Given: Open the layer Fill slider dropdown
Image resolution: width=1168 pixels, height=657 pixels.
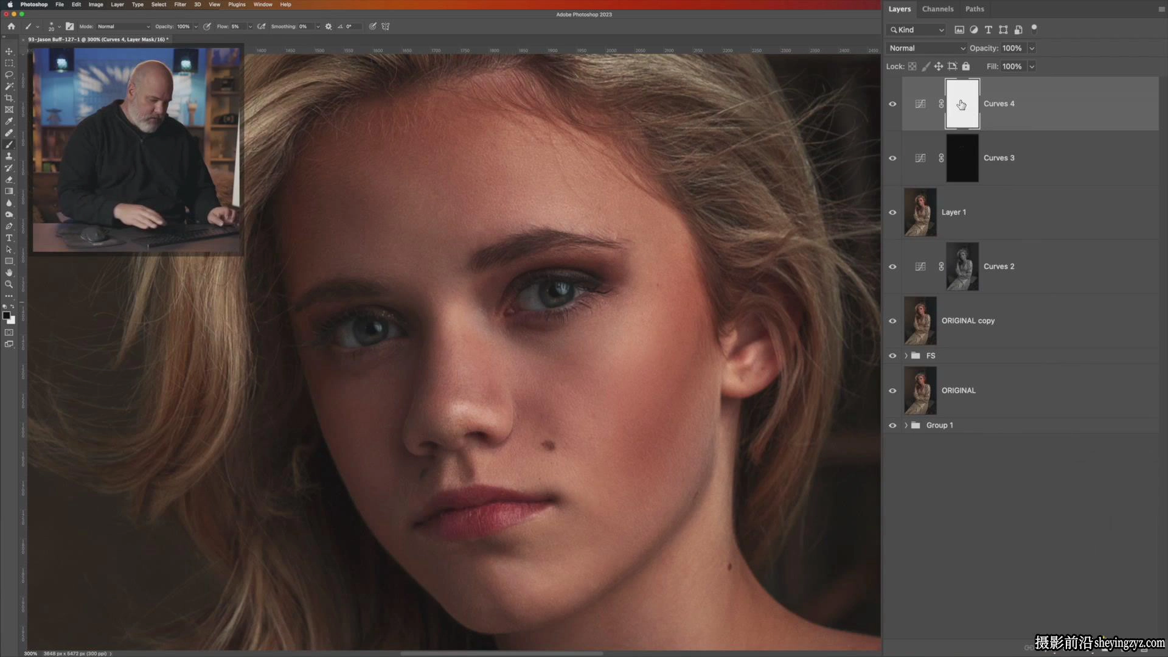Looking at the screenshot, I should click(1032, 66).
